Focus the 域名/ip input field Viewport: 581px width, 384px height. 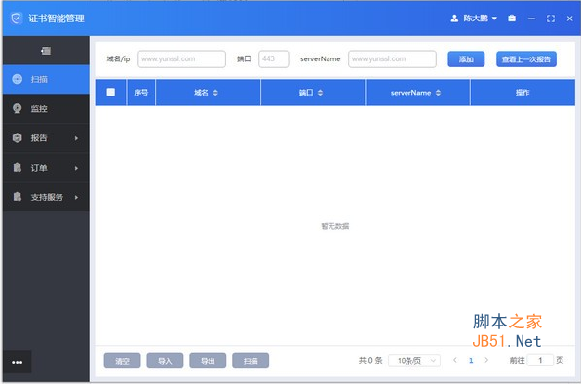181,58
